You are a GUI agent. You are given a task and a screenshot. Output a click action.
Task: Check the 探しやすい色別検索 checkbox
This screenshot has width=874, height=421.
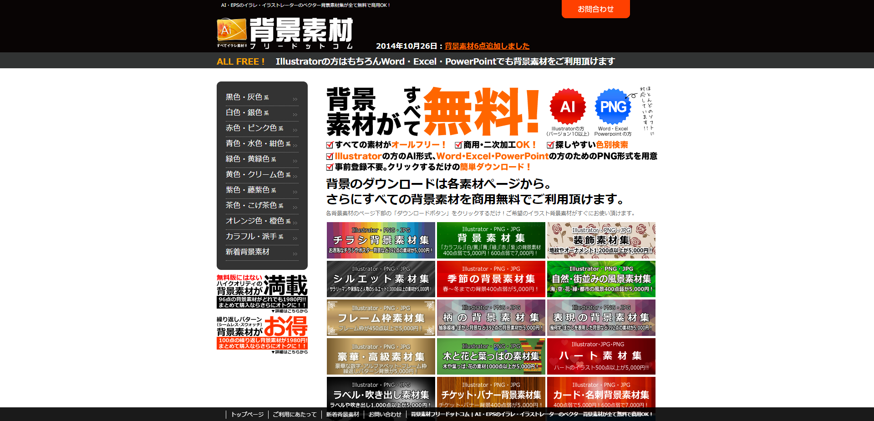[x=551, y=145]
